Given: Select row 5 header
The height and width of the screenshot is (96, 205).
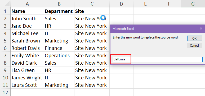Looking at the screenshot, I should (x=5, y=41).
